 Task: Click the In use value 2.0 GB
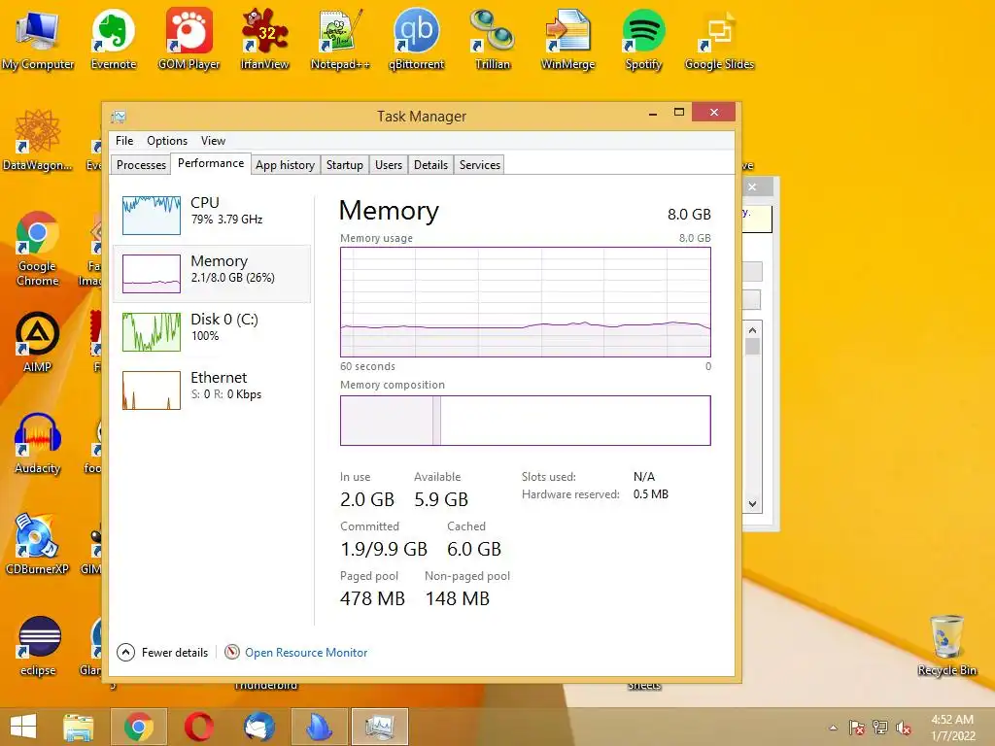(367, 500)
